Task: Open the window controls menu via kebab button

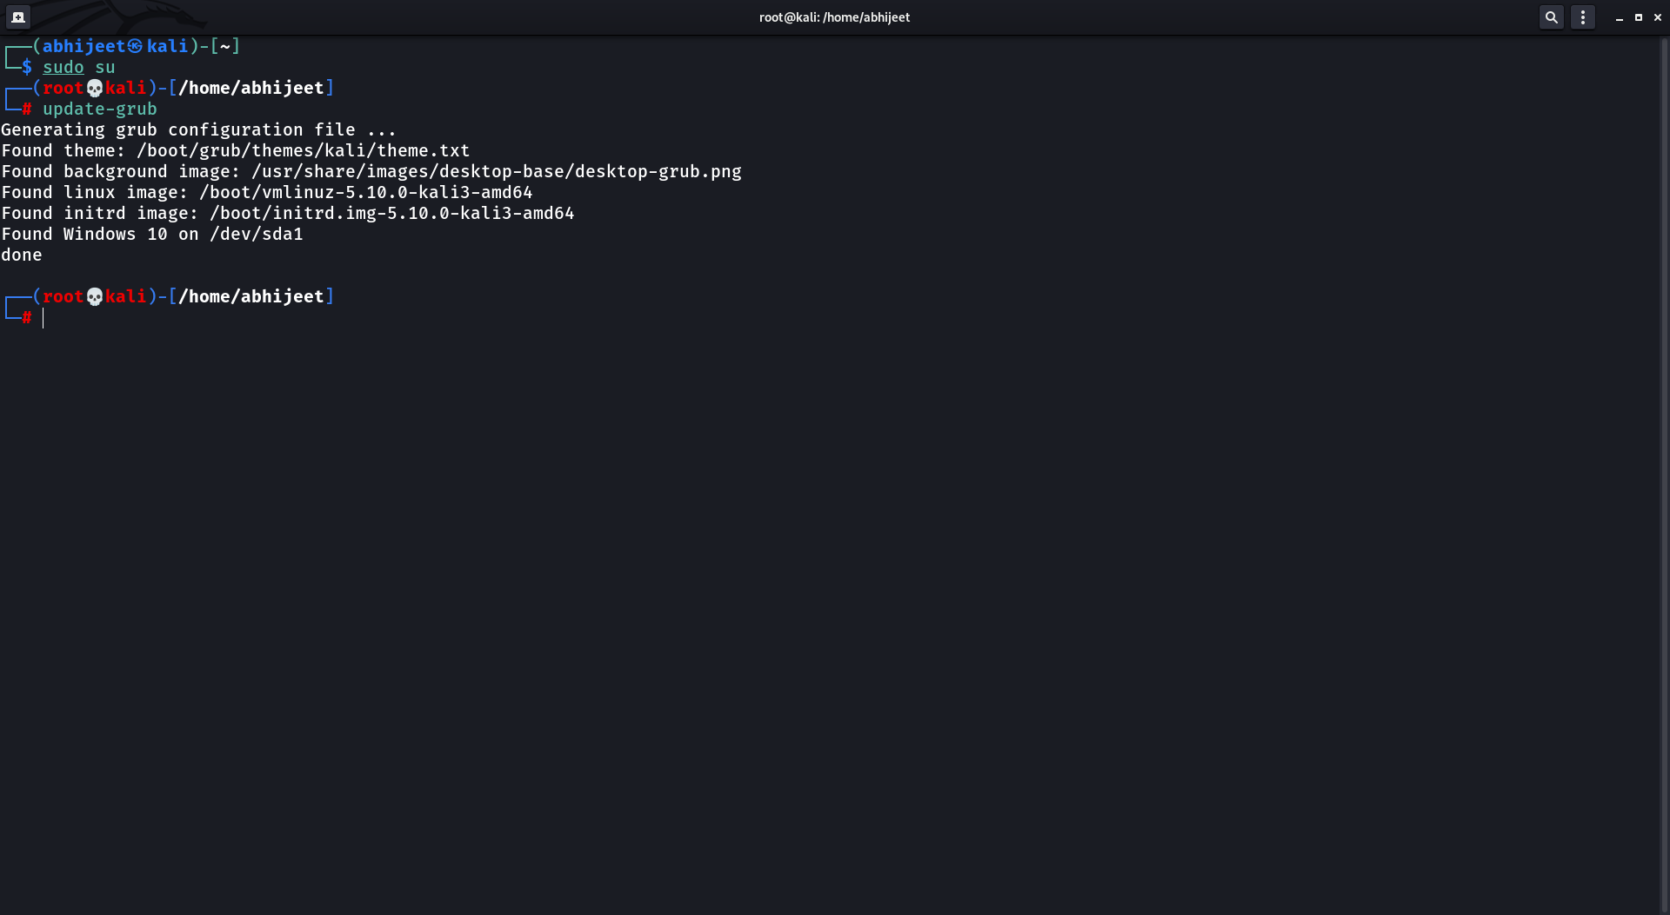Action: coord(1583,17)
